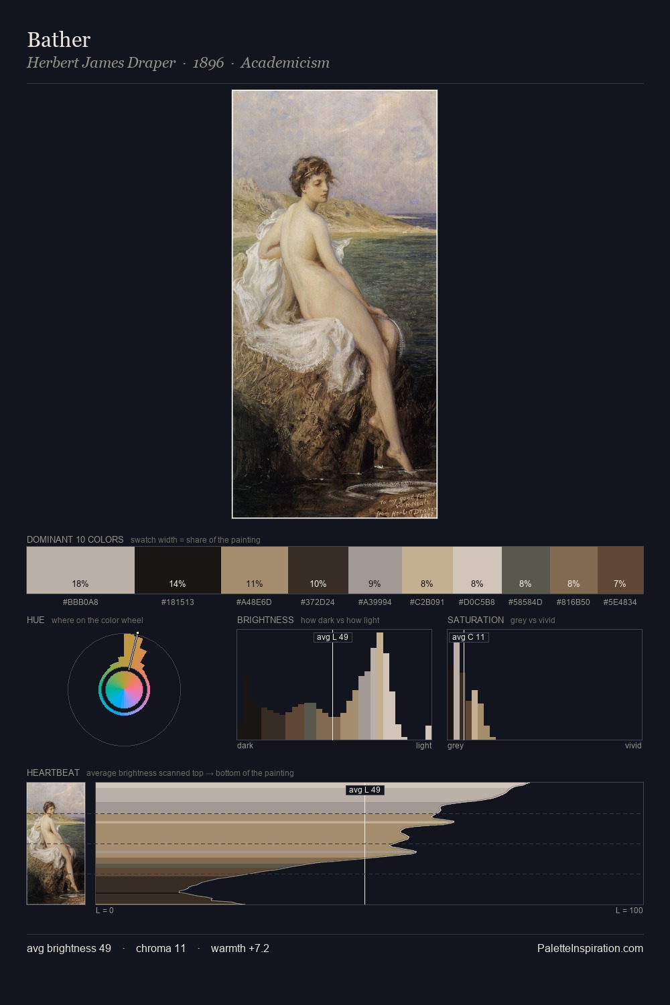Screen dimensions: 670x1005
Task: Click the avg C 11 label in Saturation chart
Action: pyautogui.click(x=468, y=637)
